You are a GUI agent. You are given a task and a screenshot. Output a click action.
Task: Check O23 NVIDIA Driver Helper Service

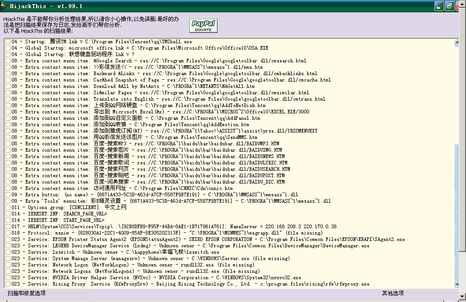8,277
